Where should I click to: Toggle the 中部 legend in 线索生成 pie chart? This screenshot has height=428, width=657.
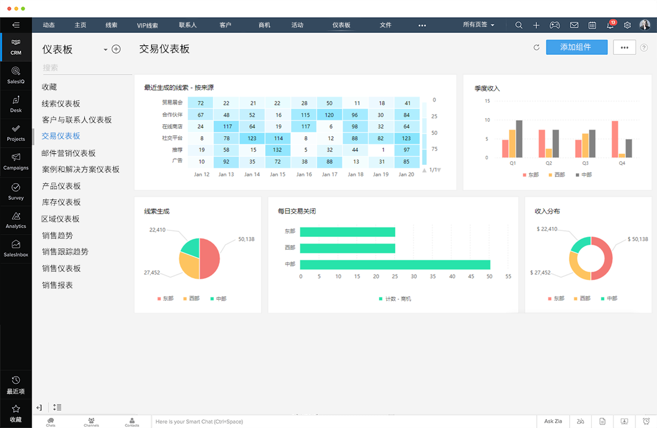pyautogui.click(x=218, y=298)
